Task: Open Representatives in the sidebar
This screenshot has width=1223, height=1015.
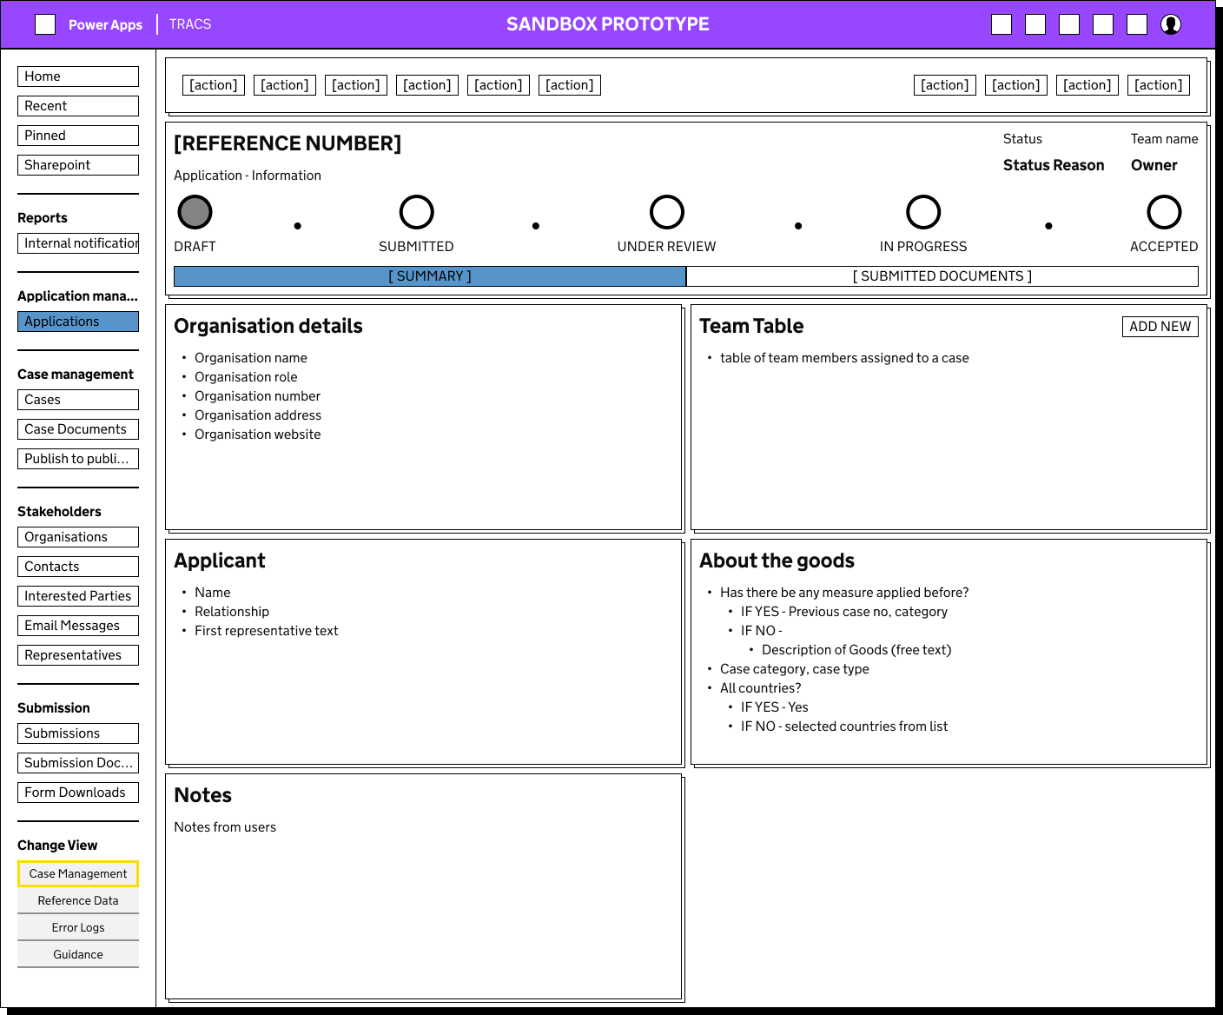Action: click(78, 655)
